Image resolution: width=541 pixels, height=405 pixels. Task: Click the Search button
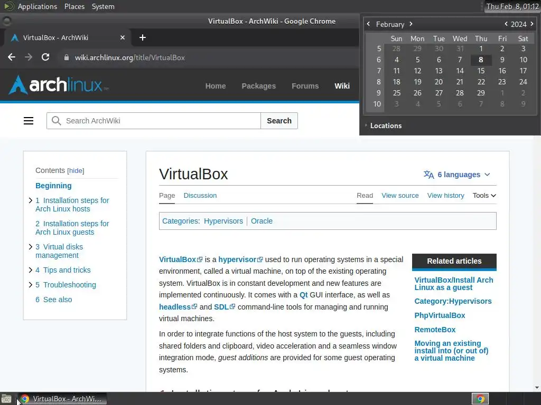pos(279,121)
